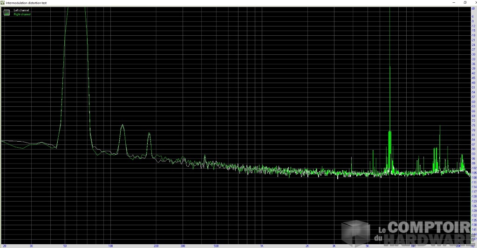Click the 500 frequency axis label
Image resolution: width=477 pixels, height=248 pixels.
216,245
